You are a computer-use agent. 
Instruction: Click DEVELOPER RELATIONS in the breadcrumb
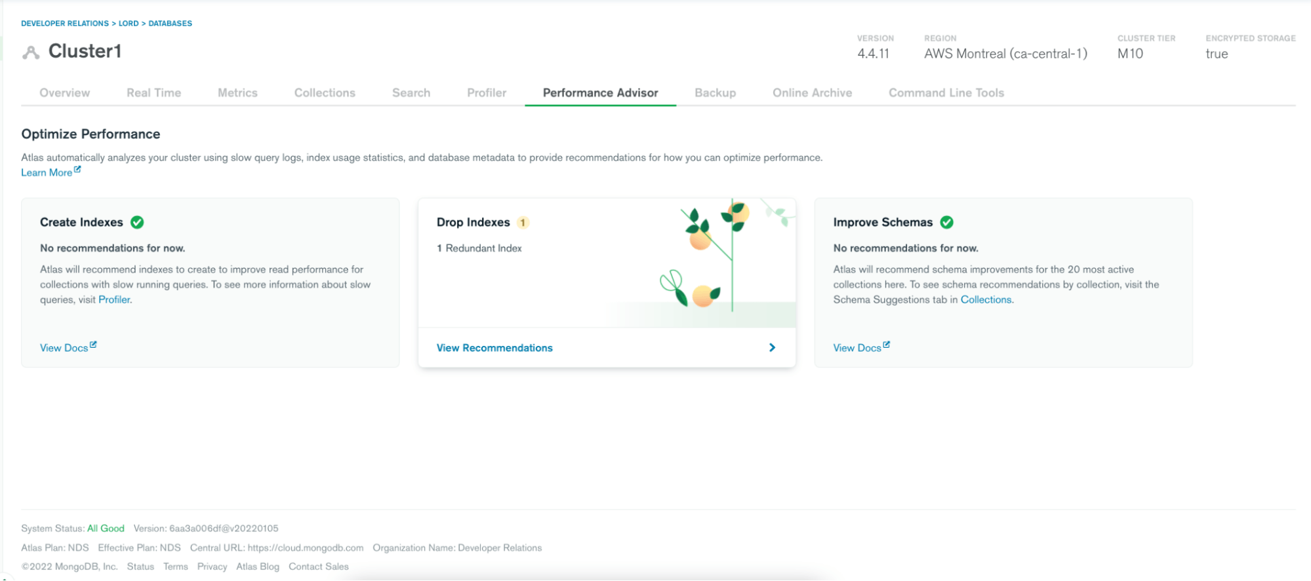[65, 24]
